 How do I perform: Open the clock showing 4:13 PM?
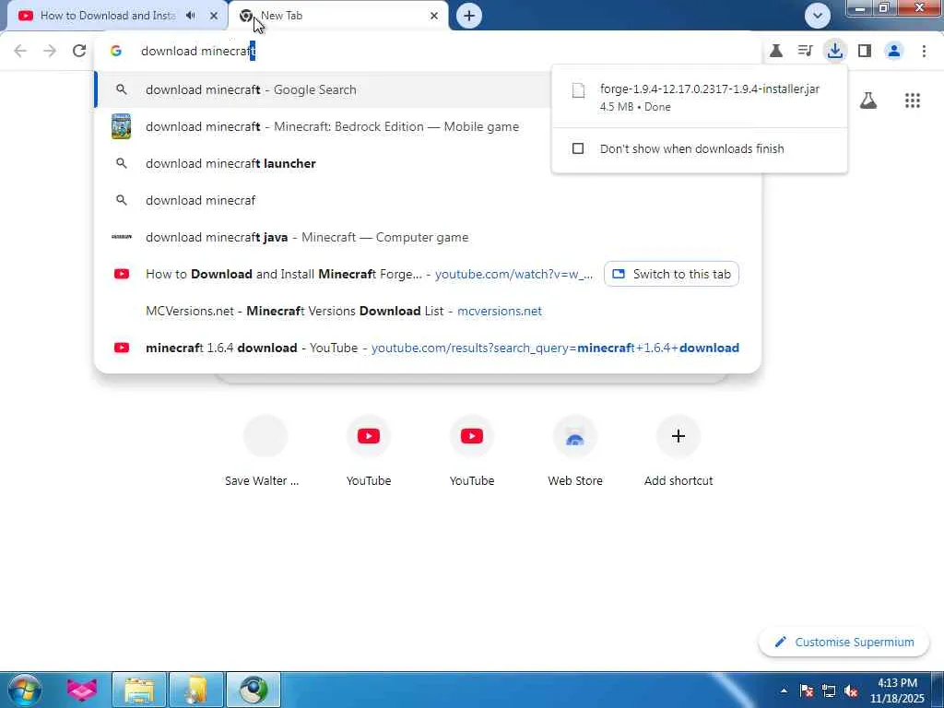[x=897, y=690]
